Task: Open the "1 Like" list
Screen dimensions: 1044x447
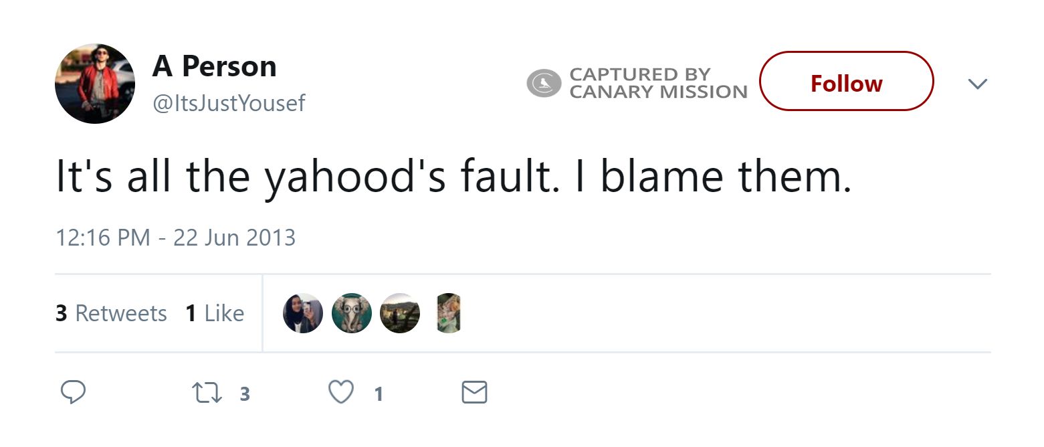Action: click(x=215, y=314)
